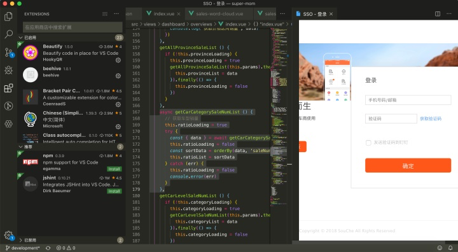Open the beehive extension settings gear
Image resolution: width=458 pixels, height=252 pixels.
[x=118, y=76]
